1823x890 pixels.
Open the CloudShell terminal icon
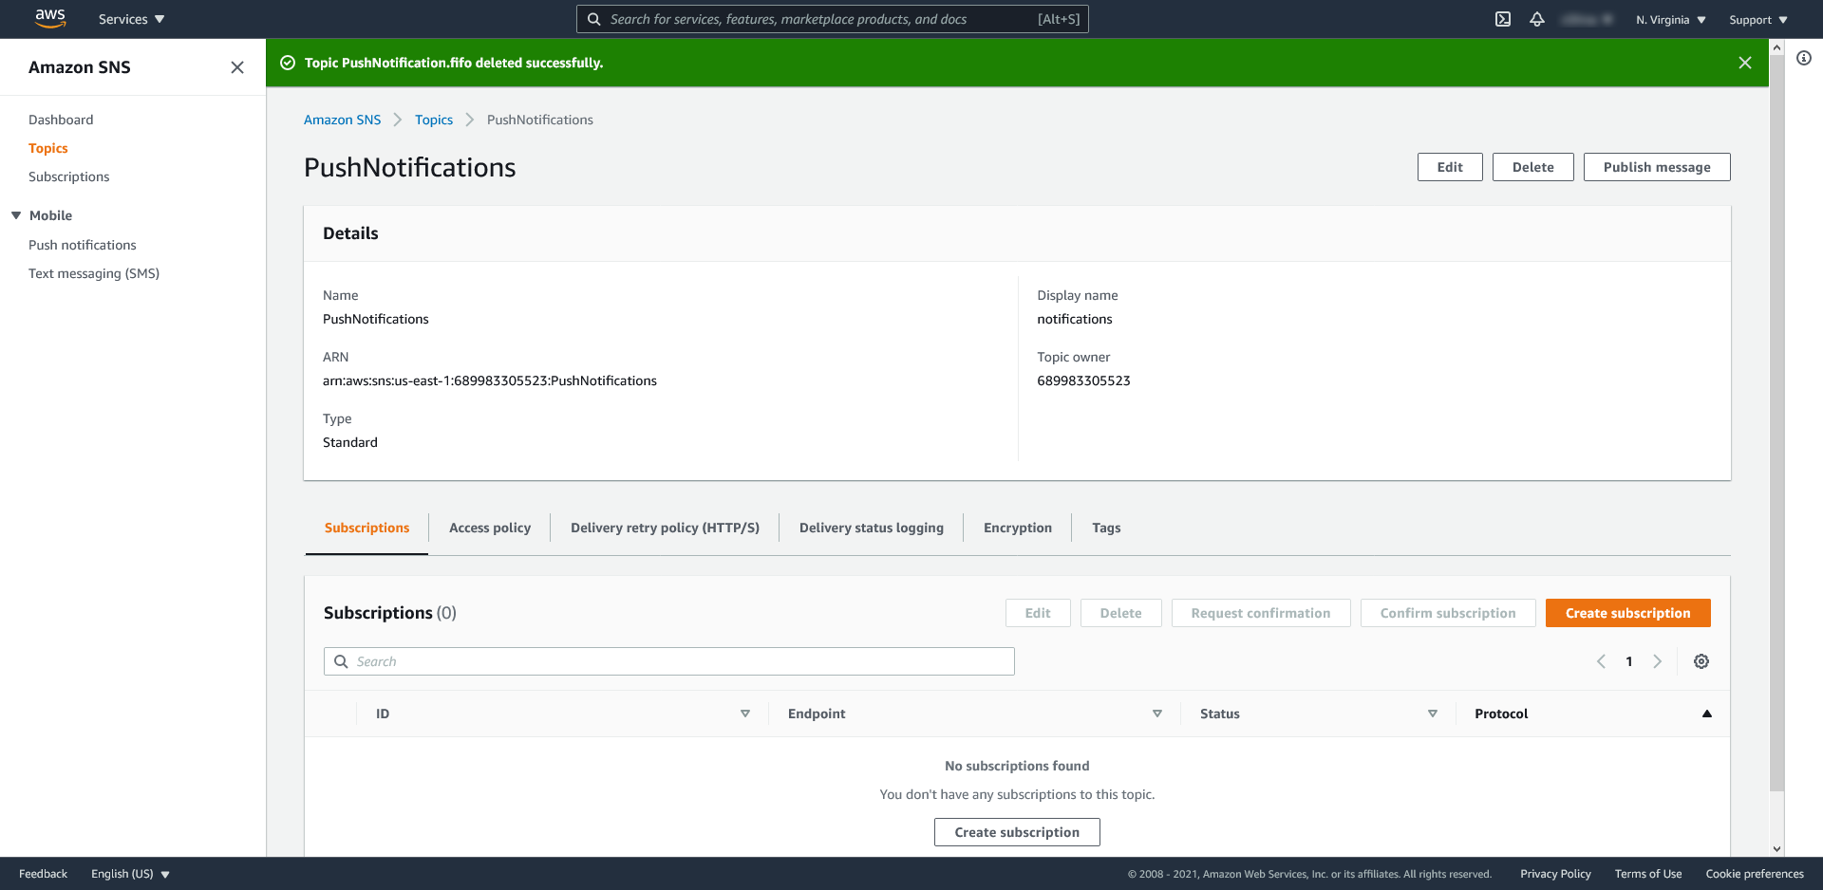tap(1503, 19)
